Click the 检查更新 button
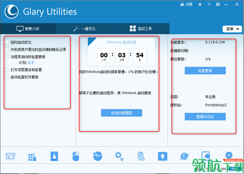Viewport: 244px width, 174px height. point(205,71)
